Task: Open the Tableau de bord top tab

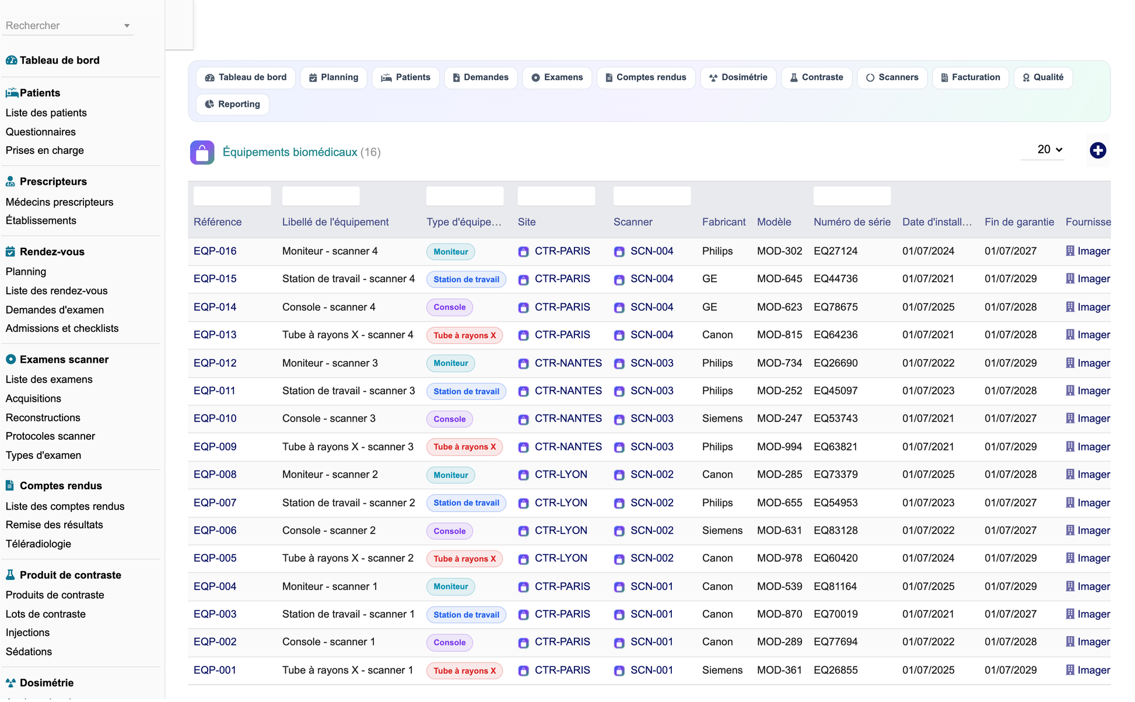Action: [246, 78]
